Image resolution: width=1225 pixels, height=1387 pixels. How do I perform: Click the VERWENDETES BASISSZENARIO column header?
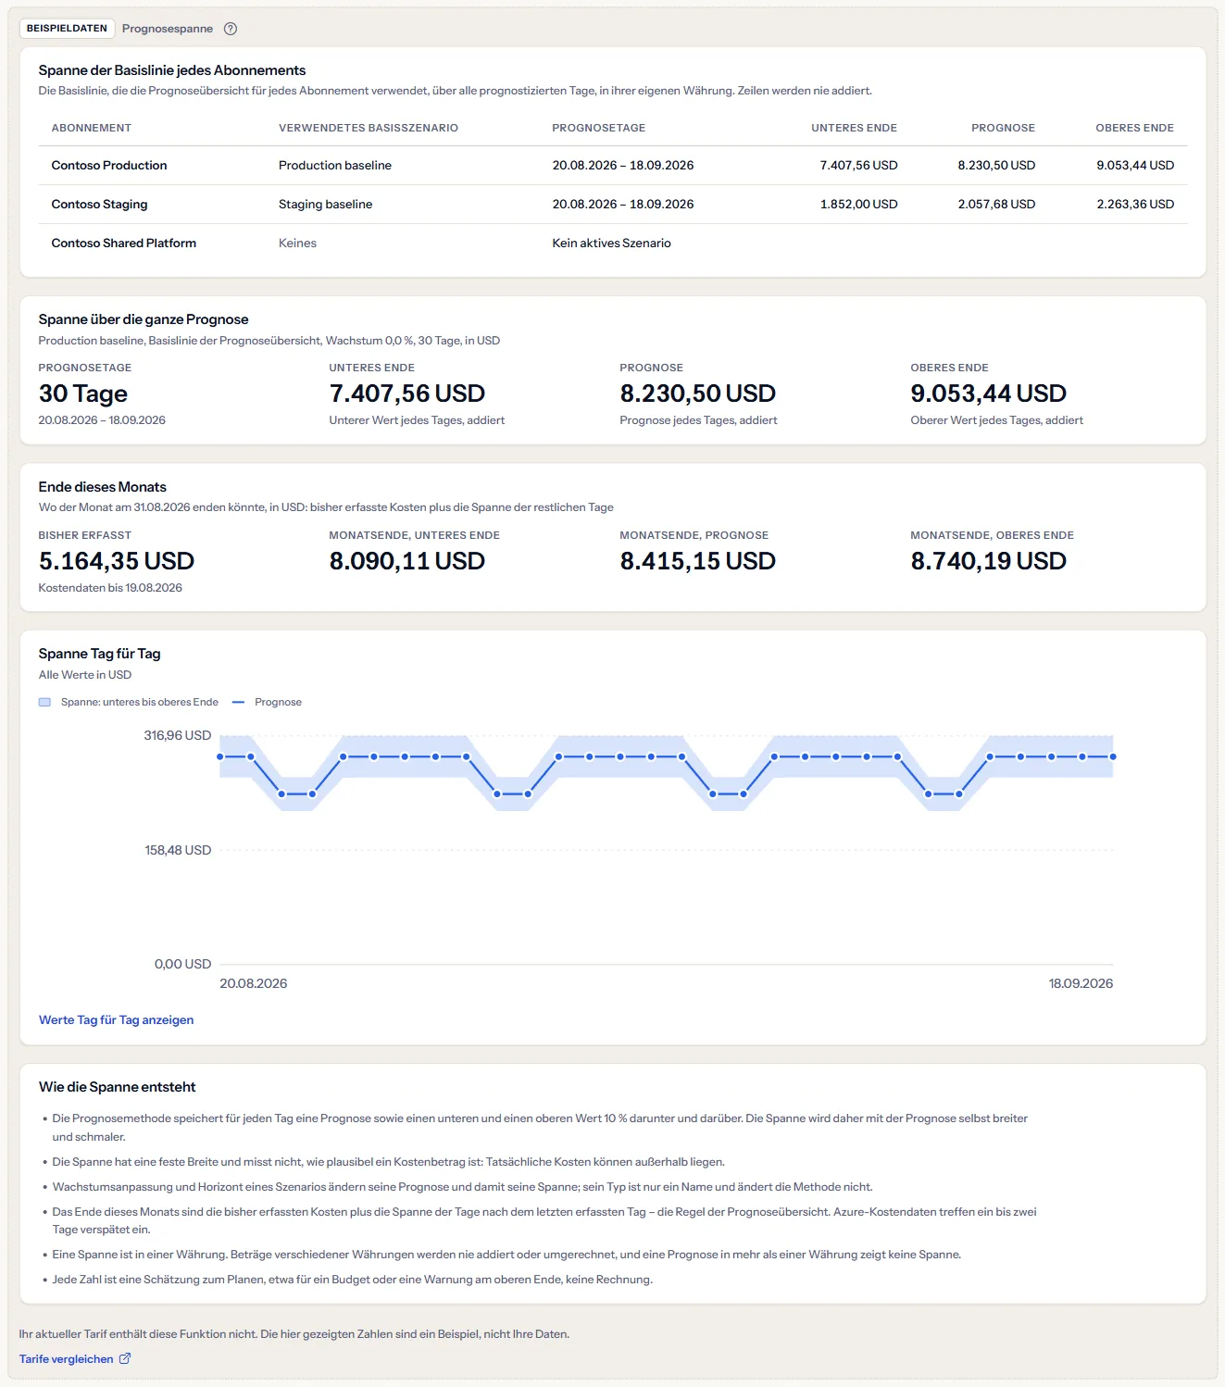[369, 128]
